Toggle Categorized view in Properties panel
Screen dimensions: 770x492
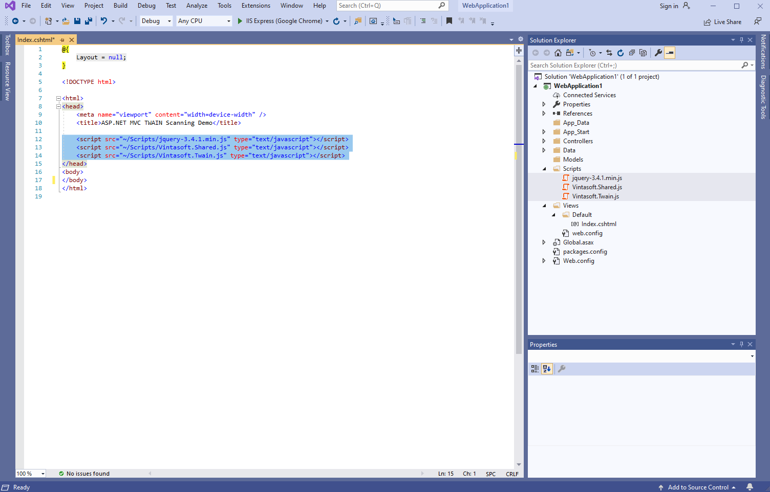coord(535,369)
